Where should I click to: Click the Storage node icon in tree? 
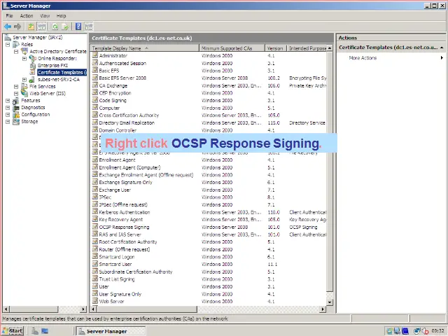[x=16, y=122]
